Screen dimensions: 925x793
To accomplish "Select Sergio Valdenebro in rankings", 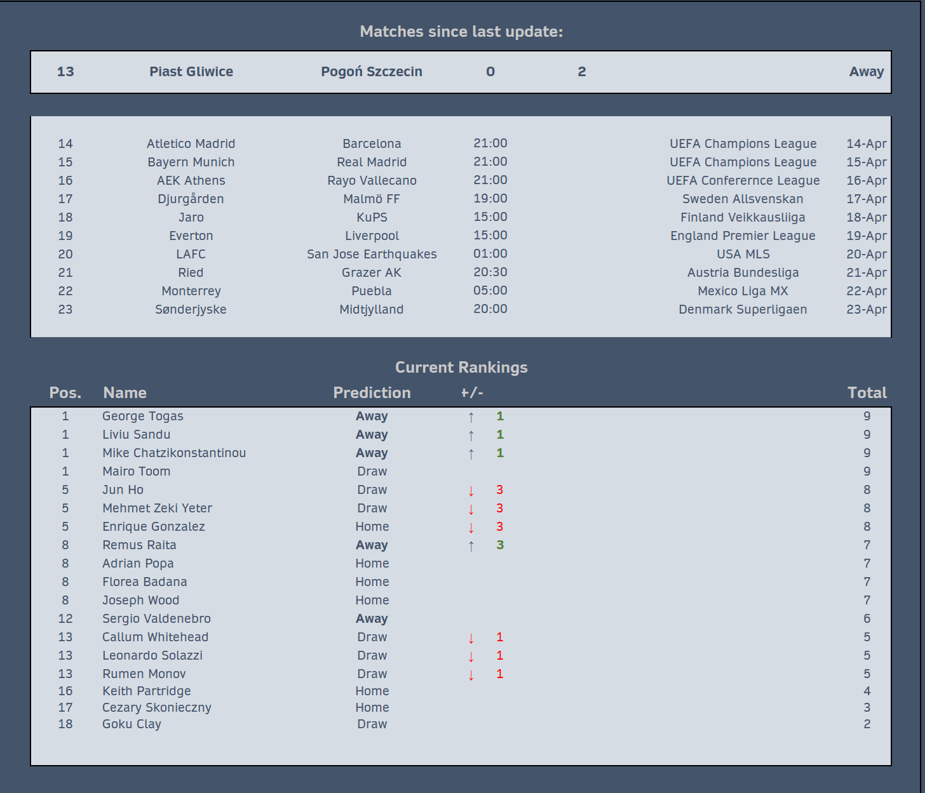I will click(x=157, y=618).
